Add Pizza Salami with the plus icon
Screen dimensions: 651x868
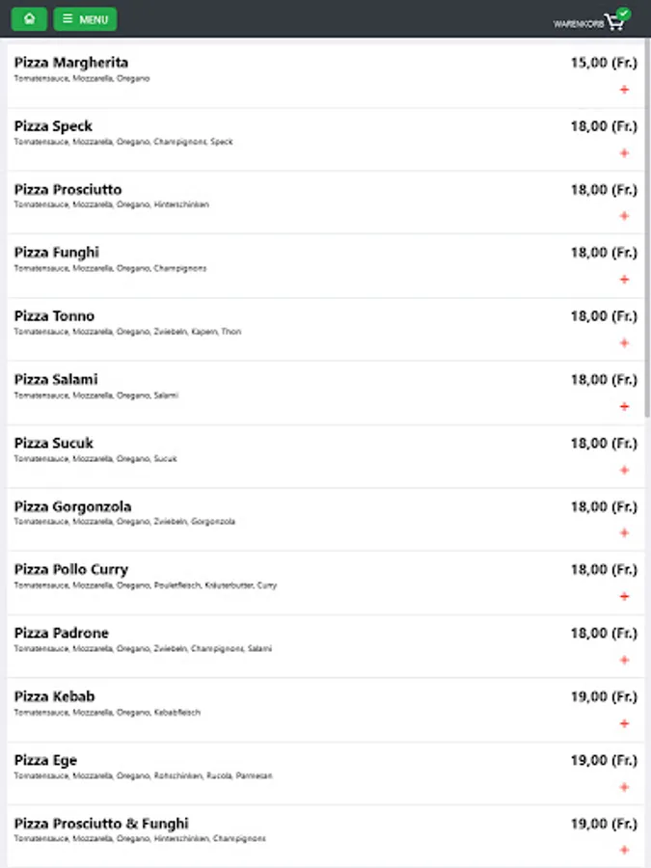pos(624,406)
